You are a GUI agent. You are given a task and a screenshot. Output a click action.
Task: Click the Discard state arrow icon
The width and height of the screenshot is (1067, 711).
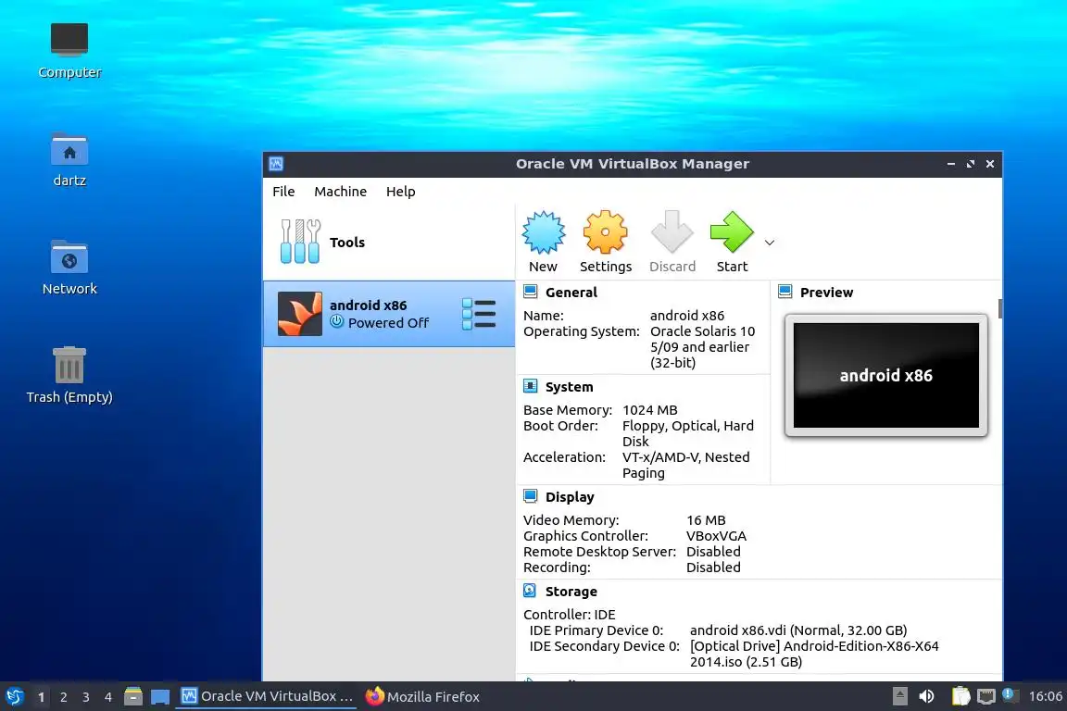pos(672,232)
